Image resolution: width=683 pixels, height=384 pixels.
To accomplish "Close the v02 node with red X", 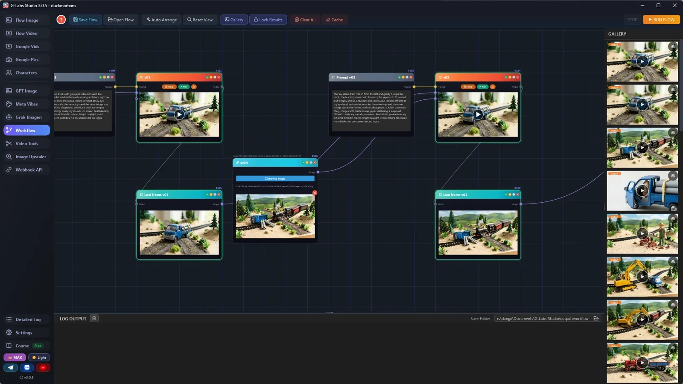I will [x=518, y=77].
